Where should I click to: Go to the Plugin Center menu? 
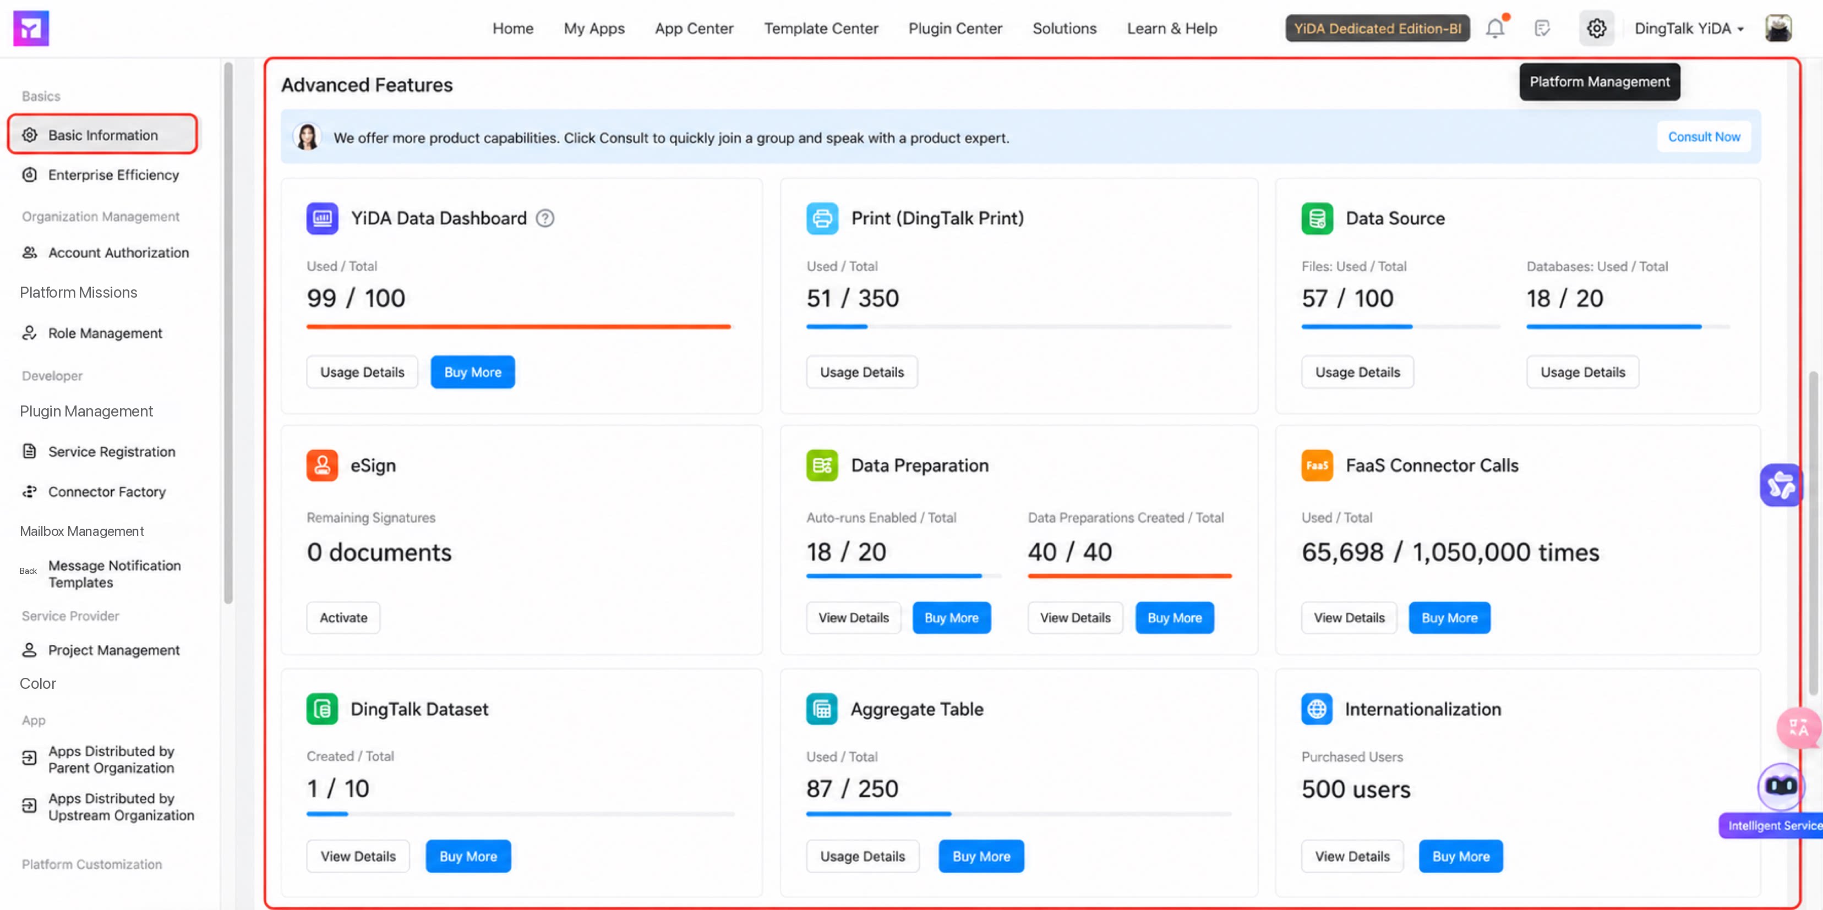(954, 28)
